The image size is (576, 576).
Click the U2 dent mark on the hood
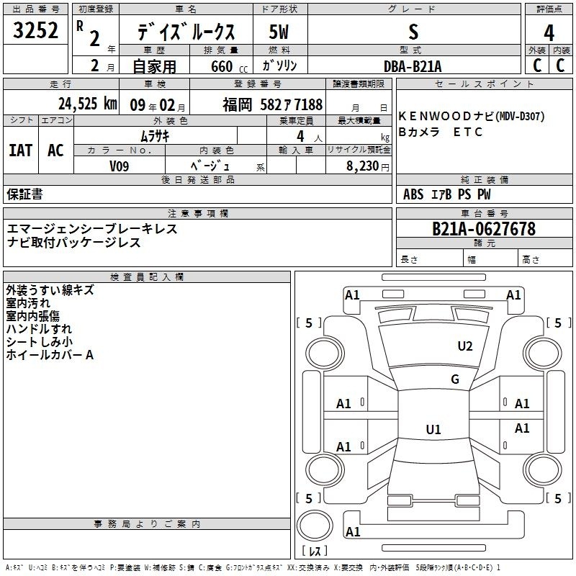[x=465, y=346]
